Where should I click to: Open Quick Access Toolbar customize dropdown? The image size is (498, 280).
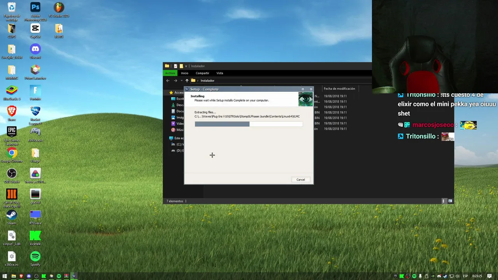[186, 66]
